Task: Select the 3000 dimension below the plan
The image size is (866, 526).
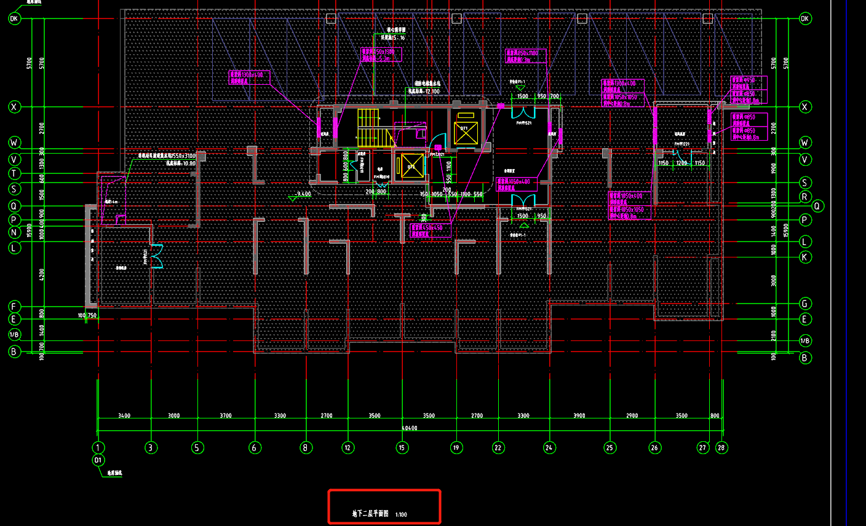Action: (174, 416)
